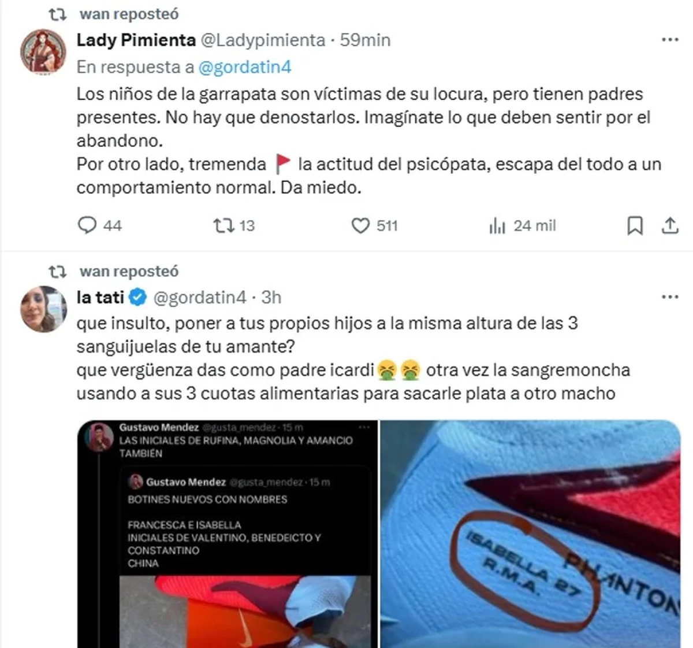Viewport: 693px width, 648px height.
Task: Open the blue boot ISABELLA 27 photo
Action: point(530,534)
